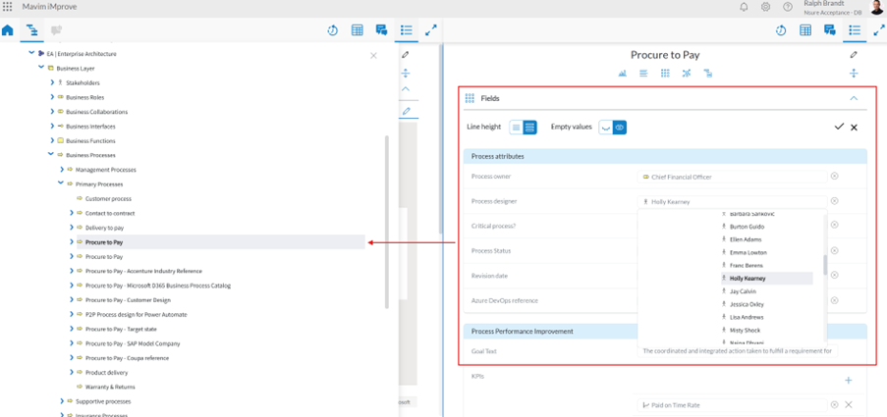Expand the Stakeholders tree node
Image resolution: width=887 pixels, height=417 pixels.
[x=52, y=83]
